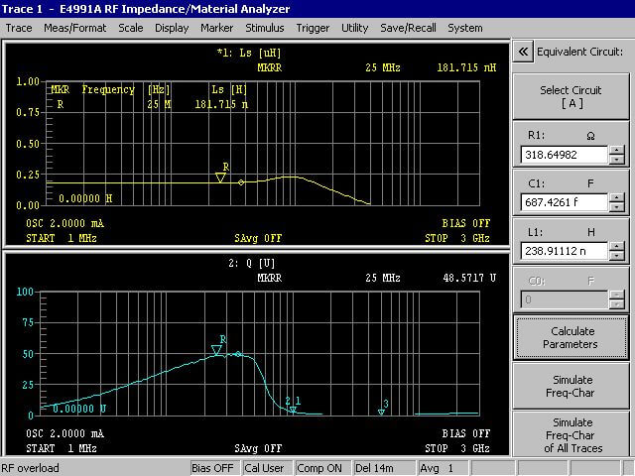Decrease L1 value with down arrow
The width and height of the screenshot is (635, 476).
tap(617, 256)
